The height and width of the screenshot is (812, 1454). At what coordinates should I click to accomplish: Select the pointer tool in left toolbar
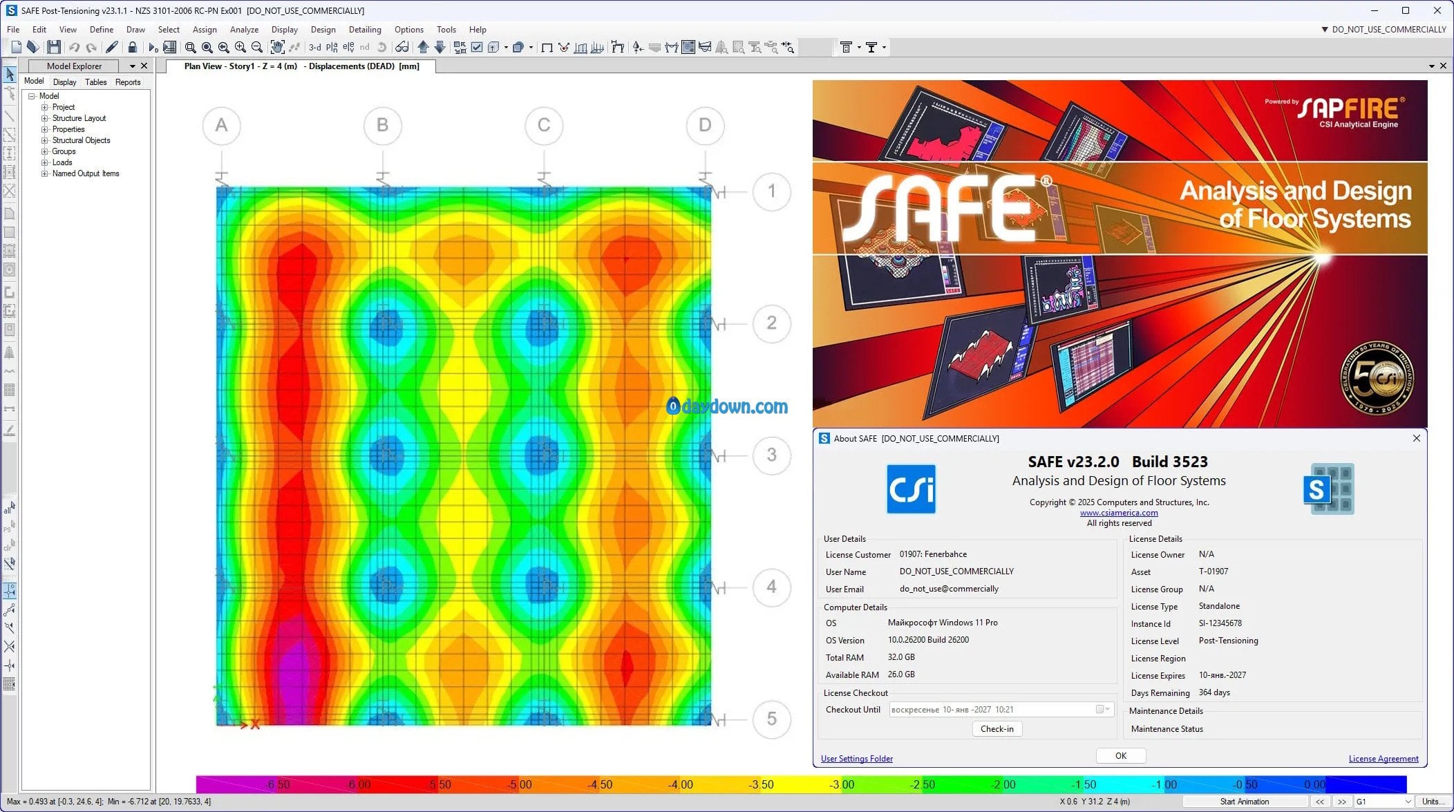pyautogui.click(x=10, y=74)
